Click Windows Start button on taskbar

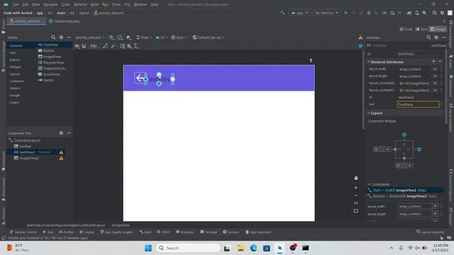point(148,248)
